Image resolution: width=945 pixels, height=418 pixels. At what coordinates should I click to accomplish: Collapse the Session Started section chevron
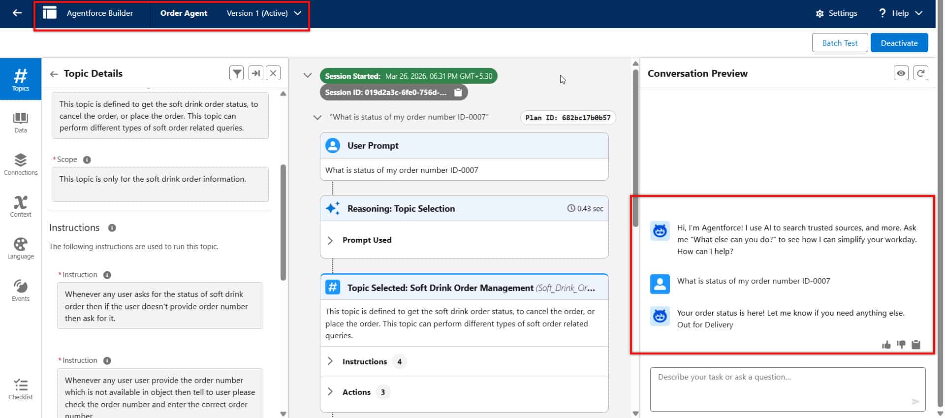(x=308, y=75)
